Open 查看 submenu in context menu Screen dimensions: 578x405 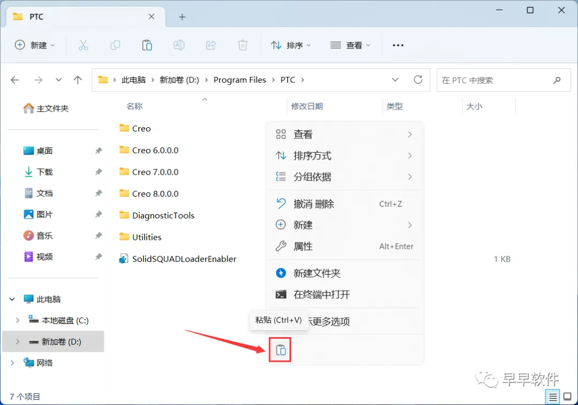[x=344, y=134]
